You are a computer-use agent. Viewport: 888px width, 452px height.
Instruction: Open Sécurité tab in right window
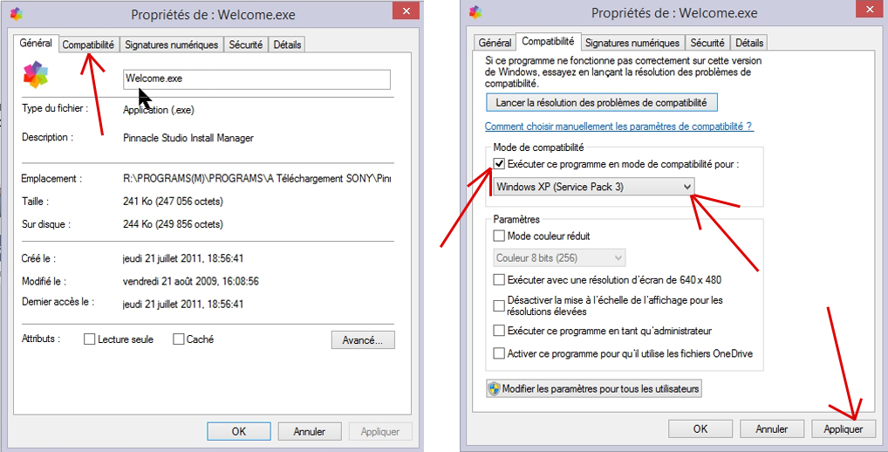pyautogui.click(x=707, y=43)
